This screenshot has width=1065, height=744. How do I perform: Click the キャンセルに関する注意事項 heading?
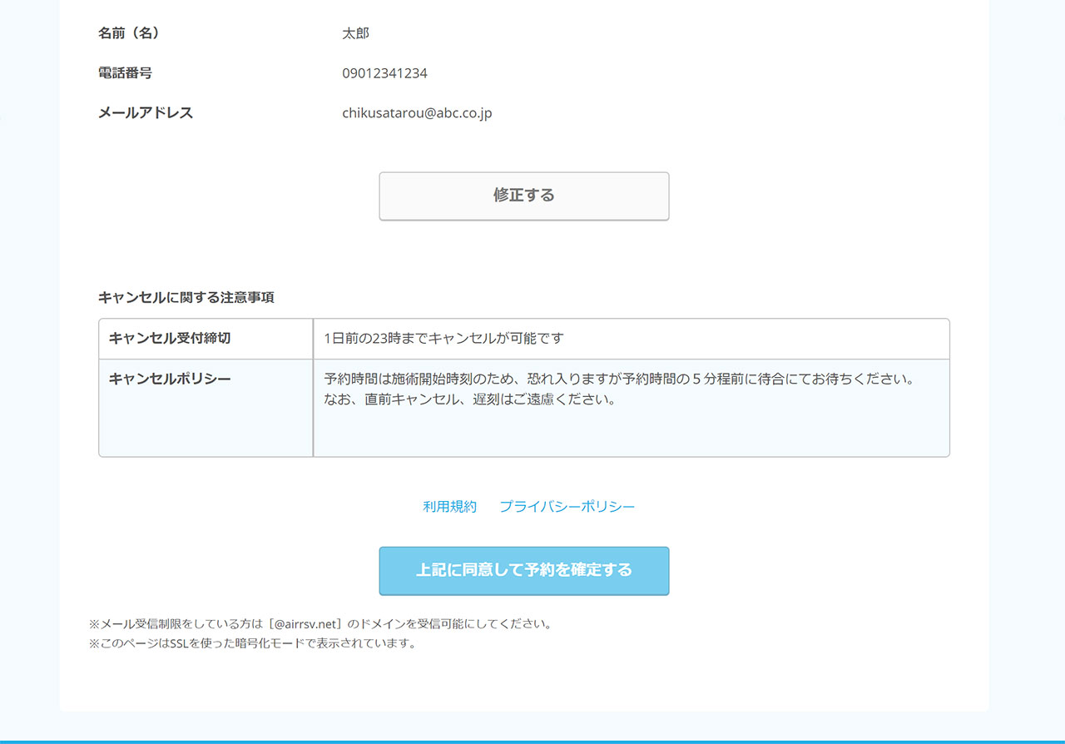[x=186, y=297]
